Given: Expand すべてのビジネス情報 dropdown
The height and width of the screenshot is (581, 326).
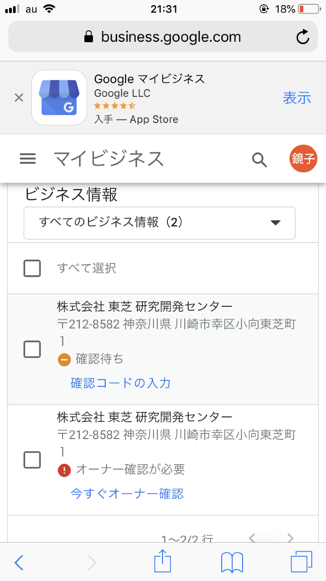Looking at the screenshot, I should click(159, 223).
